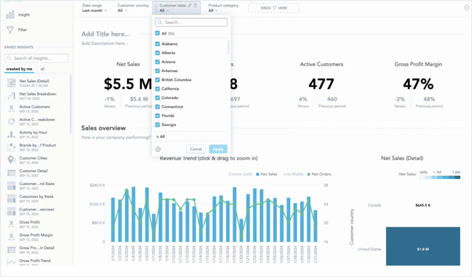Click the Activity by Hour chart icon
Screen dimensions: 472x277
click(x=11, y=134)
